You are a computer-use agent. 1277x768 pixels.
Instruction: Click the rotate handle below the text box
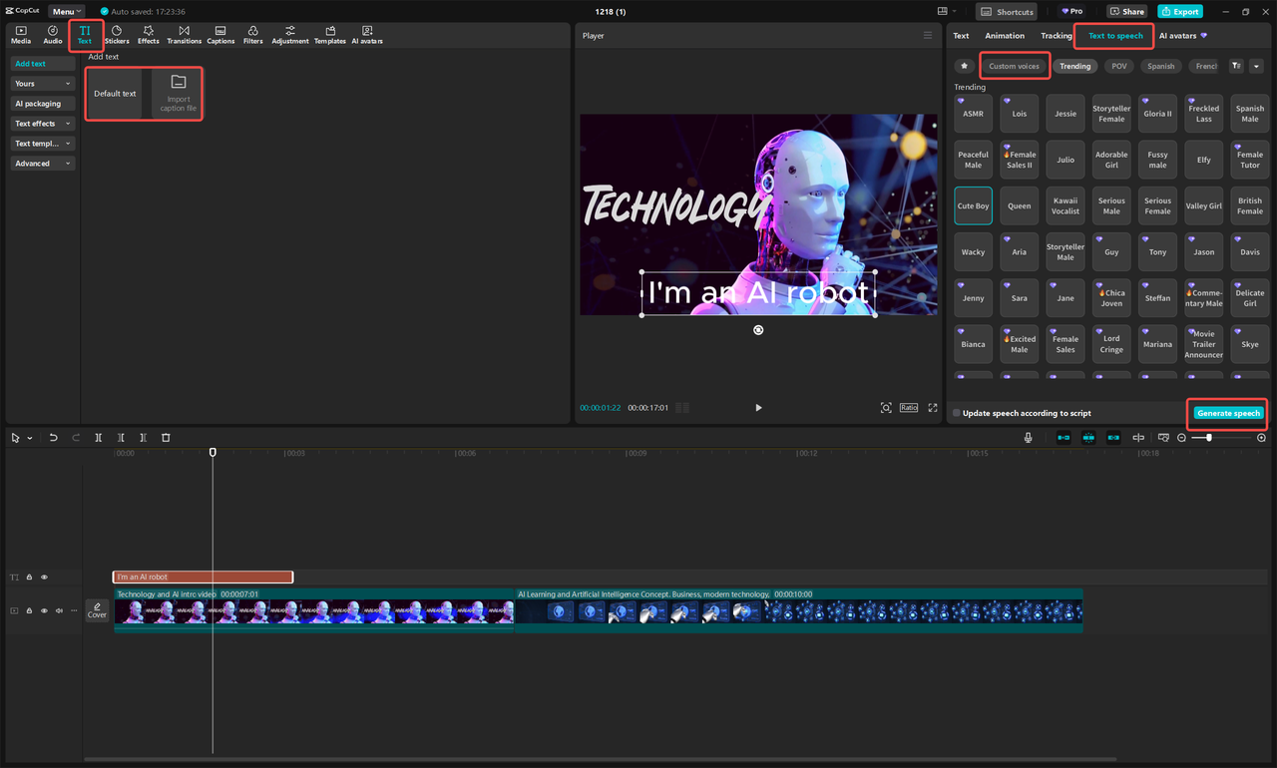758,330
